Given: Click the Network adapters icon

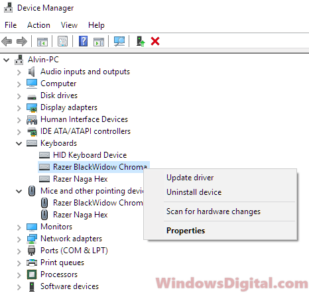Looking at the screenshot, I should pos(32,239).
